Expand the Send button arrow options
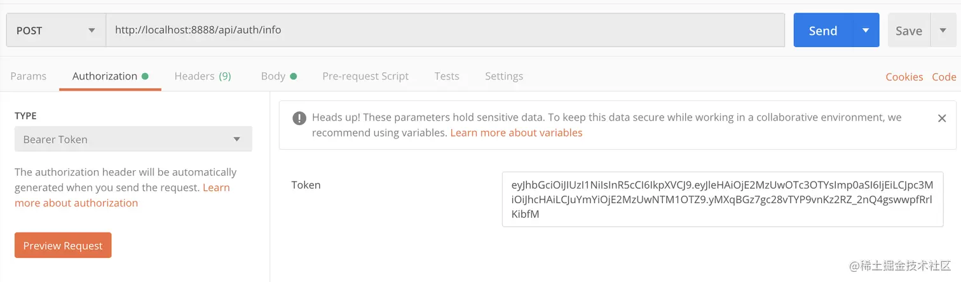 tap(865, 30)
